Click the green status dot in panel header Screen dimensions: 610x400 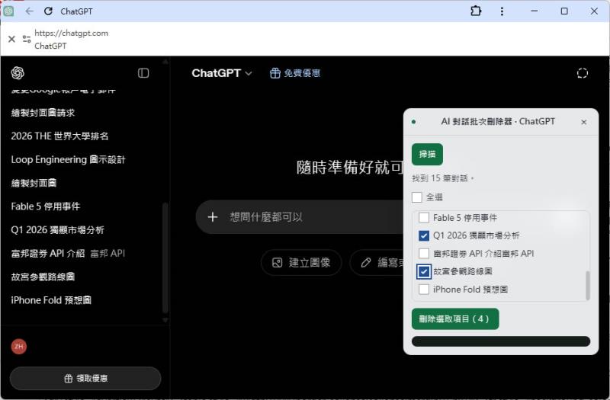[413, 122]
